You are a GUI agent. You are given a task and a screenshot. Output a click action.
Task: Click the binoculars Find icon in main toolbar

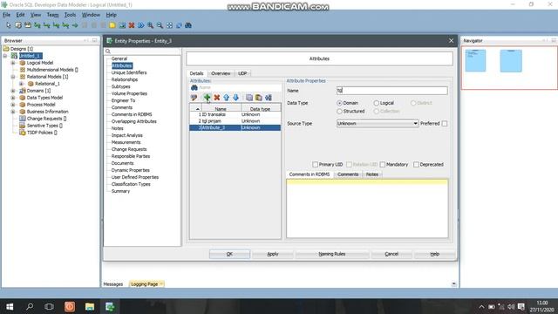click(188, 25)
